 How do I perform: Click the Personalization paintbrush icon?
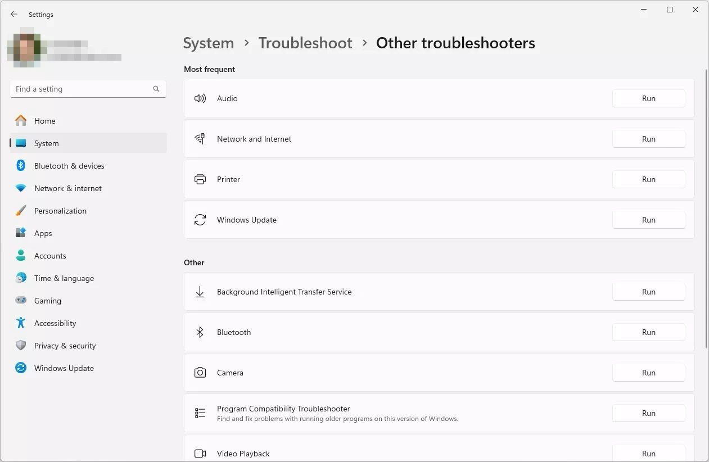(x=21, y=211)
